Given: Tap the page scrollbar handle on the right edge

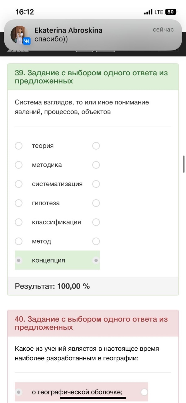Looking at the screenshot, I should click(184, 164).
